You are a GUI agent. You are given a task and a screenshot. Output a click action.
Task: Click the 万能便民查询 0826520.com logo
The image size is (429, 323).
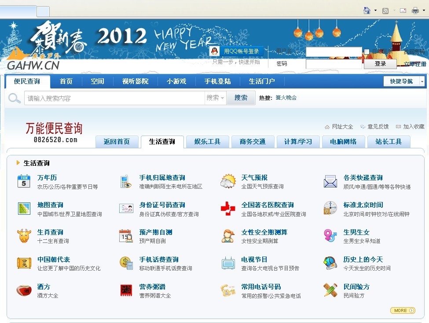(54, 133)
